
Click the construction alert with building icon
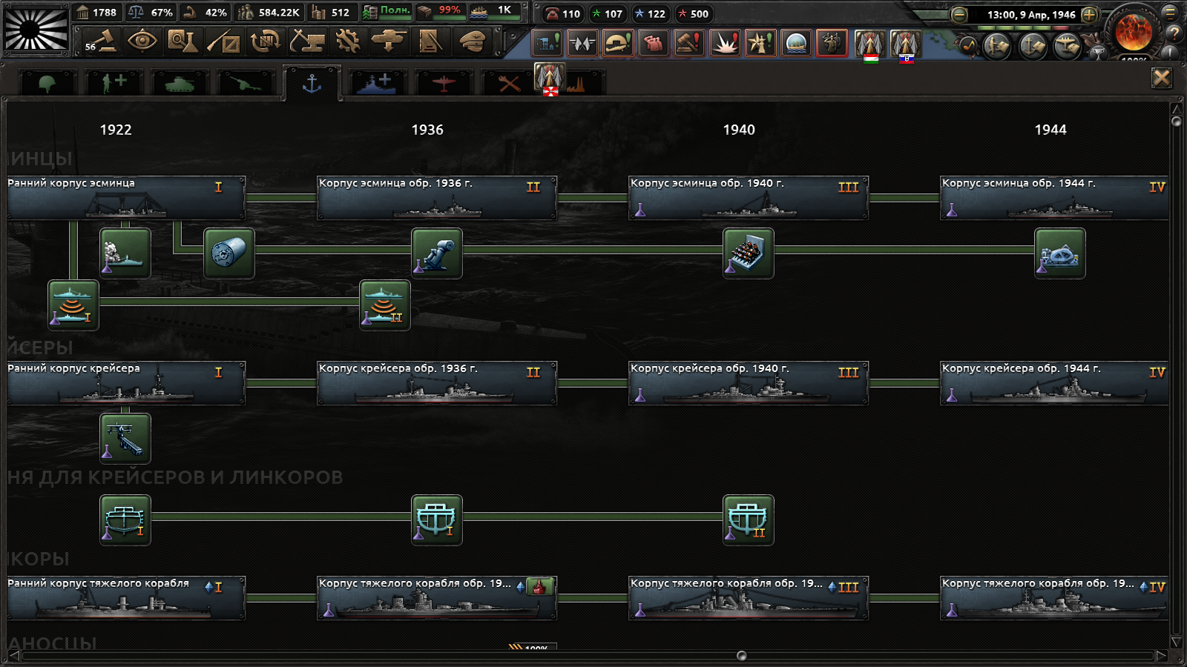pyautogui.click(x=547, y=43)
